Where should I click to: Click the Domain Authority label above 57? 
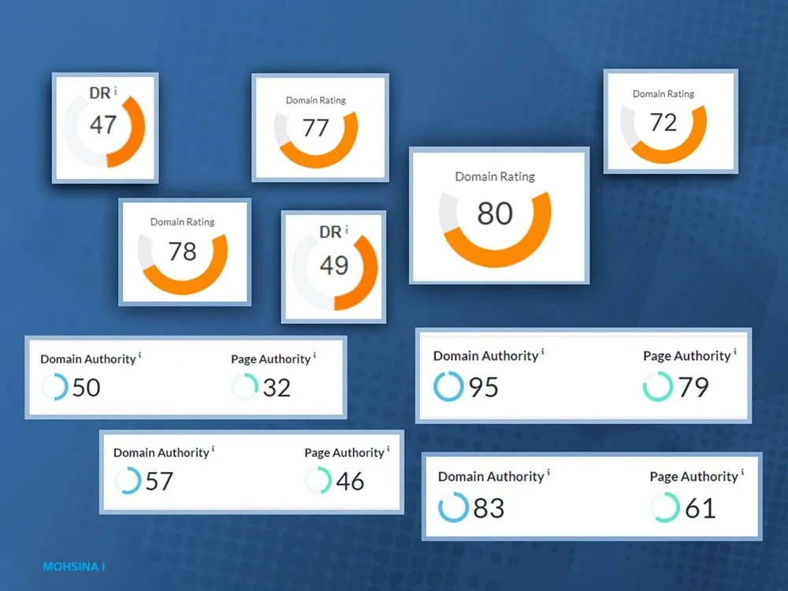[x=162, y=452]
